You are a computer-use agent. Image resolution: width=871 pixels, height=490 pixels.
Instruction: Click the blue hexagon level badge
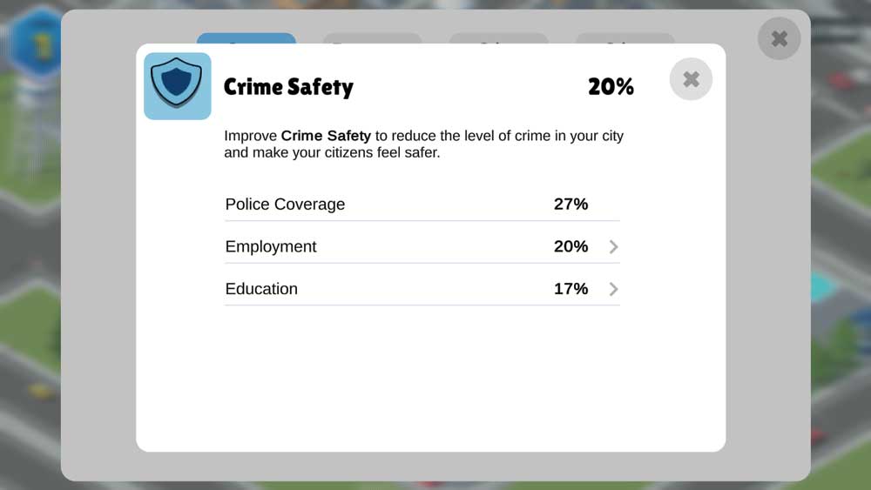pyautogui.click(x=36, y=42)
